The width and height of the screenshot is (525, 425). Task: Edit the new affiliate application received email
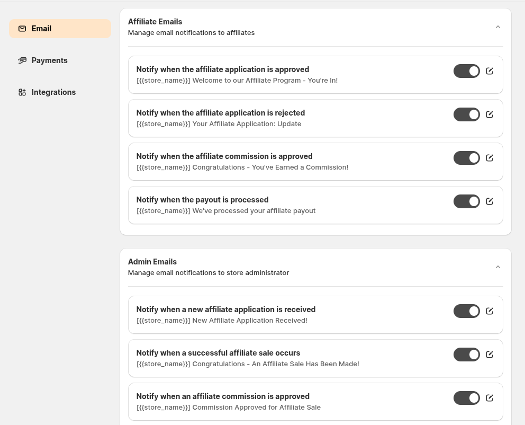click(x=490, y=311)
